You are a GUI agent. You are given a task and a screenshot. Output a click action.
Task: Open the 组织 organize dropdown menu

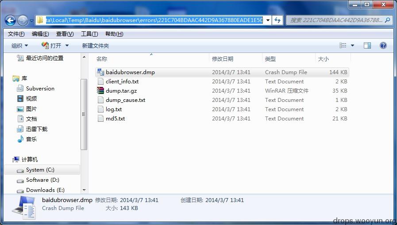coord(19,45)
